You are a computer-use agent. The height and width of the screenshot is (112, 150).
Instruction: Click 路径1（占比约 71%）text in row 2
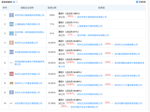point(68,23)
